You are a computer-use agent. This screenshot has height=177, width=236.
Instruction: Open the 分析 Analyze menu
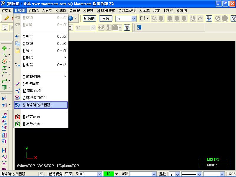[x=47, y=11]
